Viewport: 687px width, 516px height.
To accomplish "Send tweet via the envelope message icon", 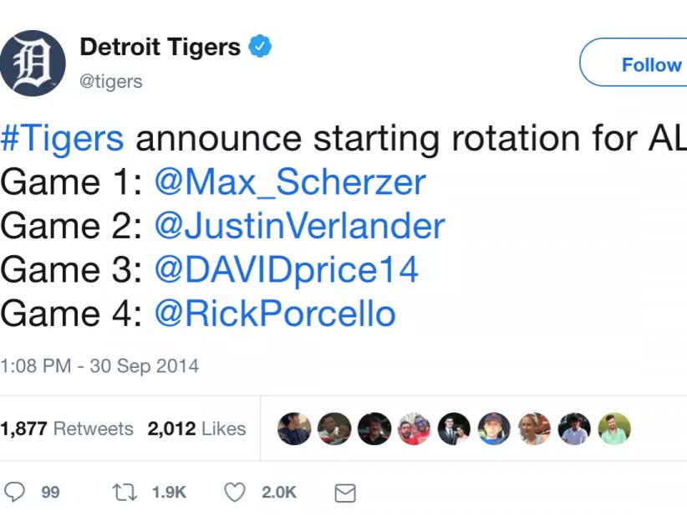I will (344, 493).
